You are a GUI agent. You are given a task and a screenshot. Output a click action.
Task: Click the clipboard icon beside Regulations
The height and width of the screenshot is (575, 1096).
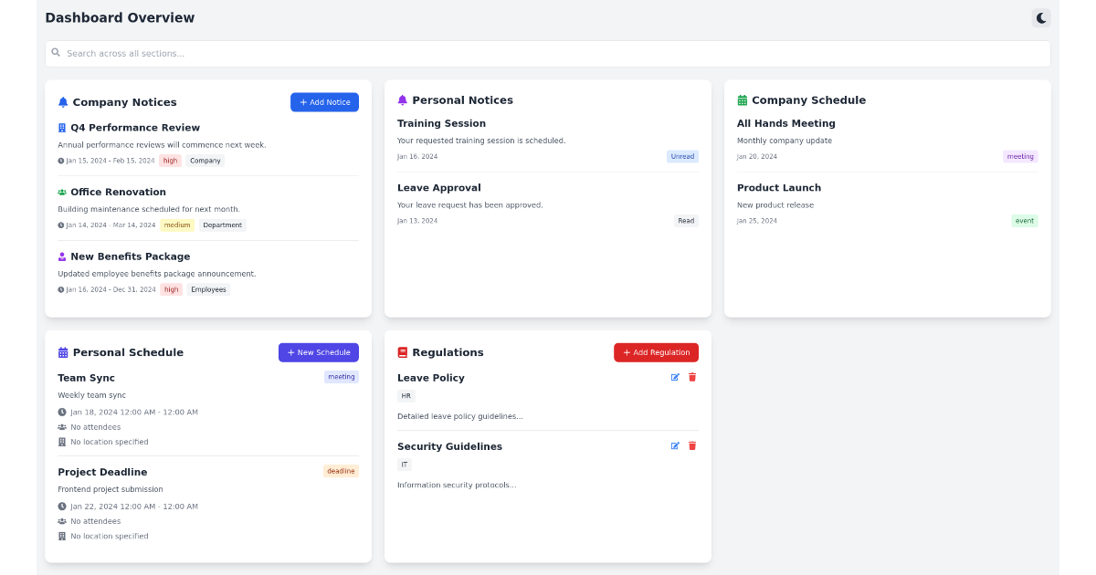(402, 352)
